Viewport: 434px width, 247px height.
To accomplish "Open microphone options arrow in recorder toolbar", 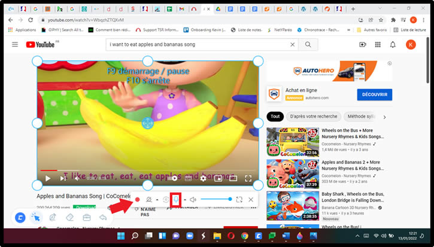I will point(185,199).
